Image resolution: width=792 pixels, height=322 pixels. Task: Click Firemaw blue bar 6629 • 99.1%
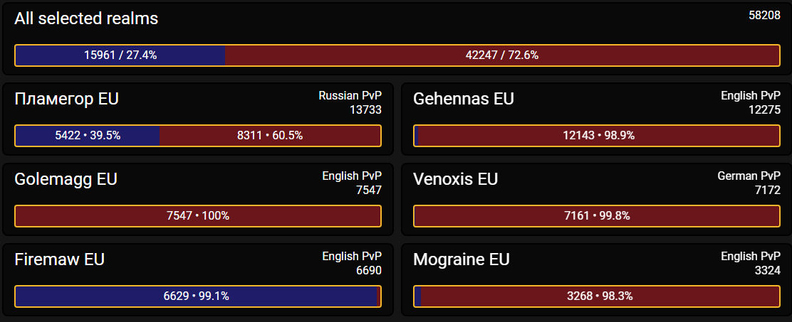(196, 296)
